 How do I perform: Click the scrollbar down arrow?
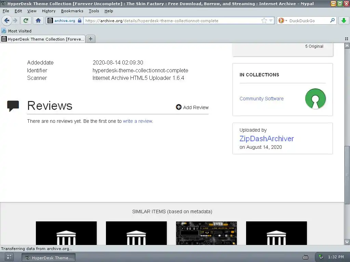coord(347,242)
